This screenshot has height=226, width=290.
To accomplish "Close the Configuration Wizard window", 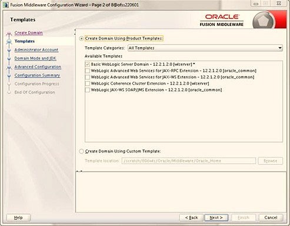I will coord(279,4).
